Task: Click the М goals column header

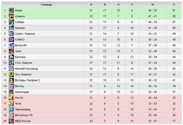Action: pos(153,5)
